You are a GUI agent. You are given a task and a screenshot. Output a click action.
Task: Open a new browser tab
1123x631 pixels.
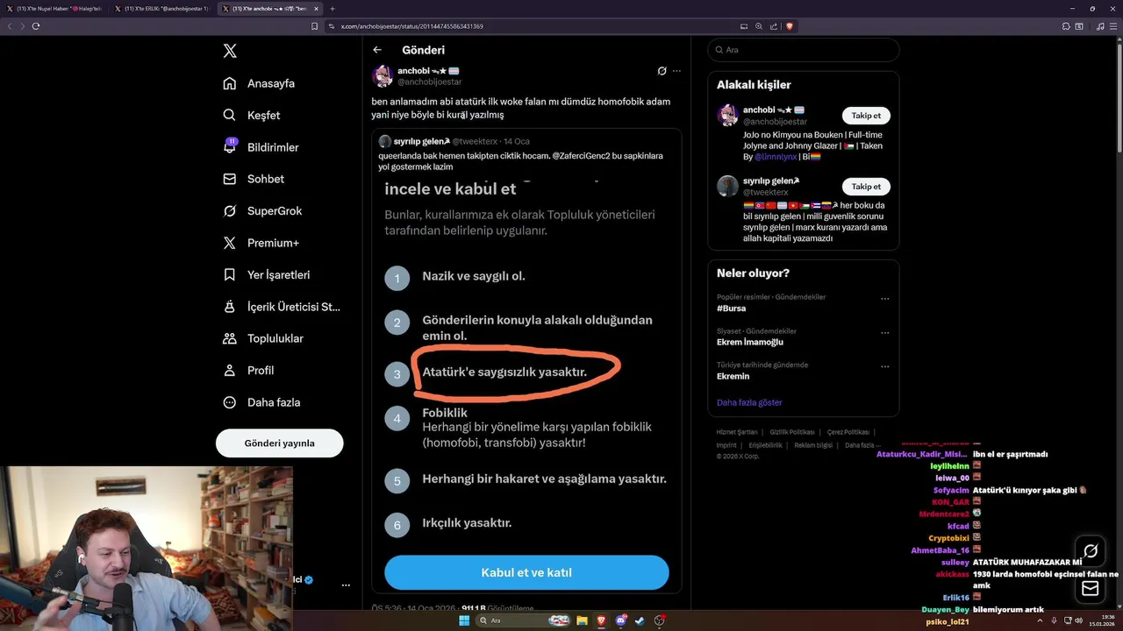(x=332, y=8)
